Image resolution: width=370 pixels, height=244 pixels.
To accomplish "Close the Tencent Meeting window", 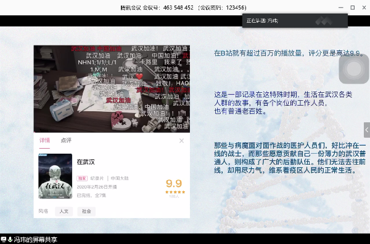I will (364, 7).
